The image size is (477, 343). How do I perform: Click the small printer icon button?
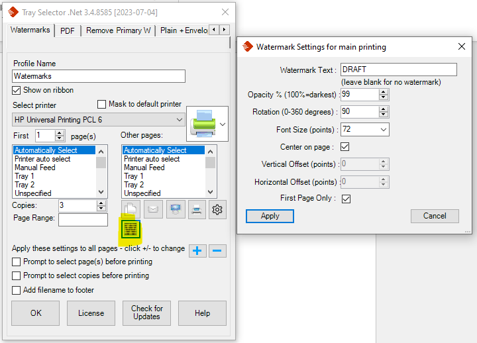tap(195, 210)
